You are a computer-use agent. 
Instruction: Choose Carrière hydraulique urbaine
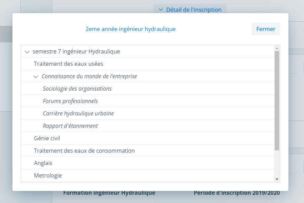(x=78, y=113)
